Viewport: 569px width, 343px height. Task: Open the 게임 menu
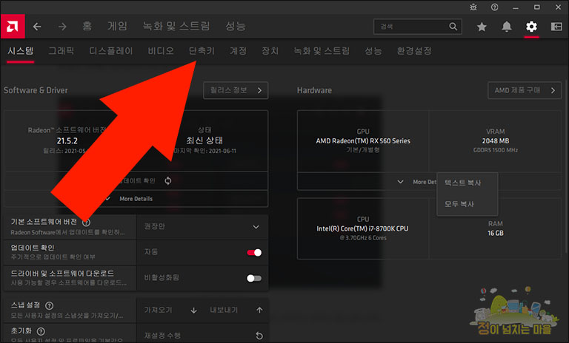pyautogui.click(x=117, y=26)
